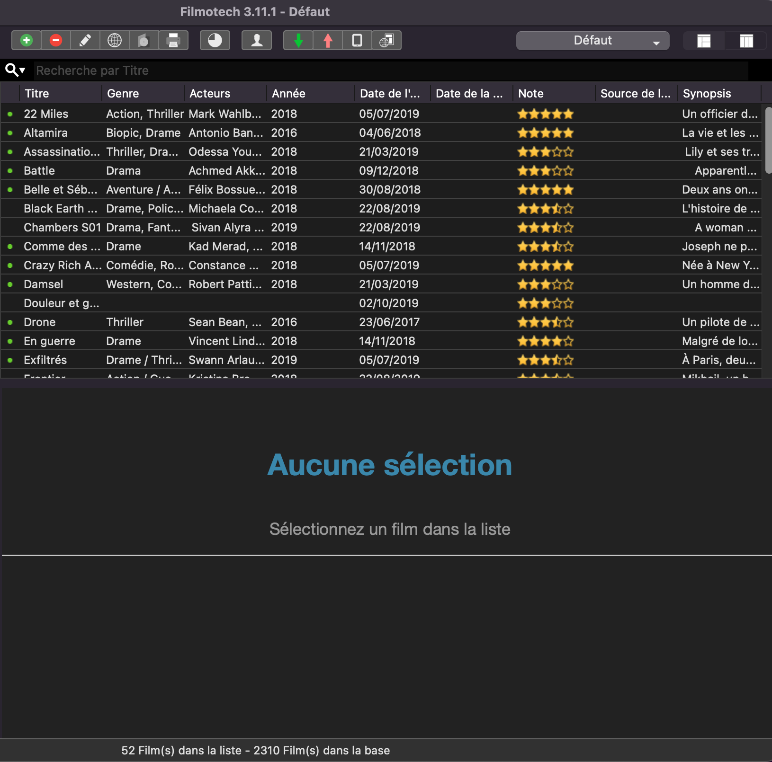Click the green add film button
Screen dimensions: 772x762
click(27, 41)
